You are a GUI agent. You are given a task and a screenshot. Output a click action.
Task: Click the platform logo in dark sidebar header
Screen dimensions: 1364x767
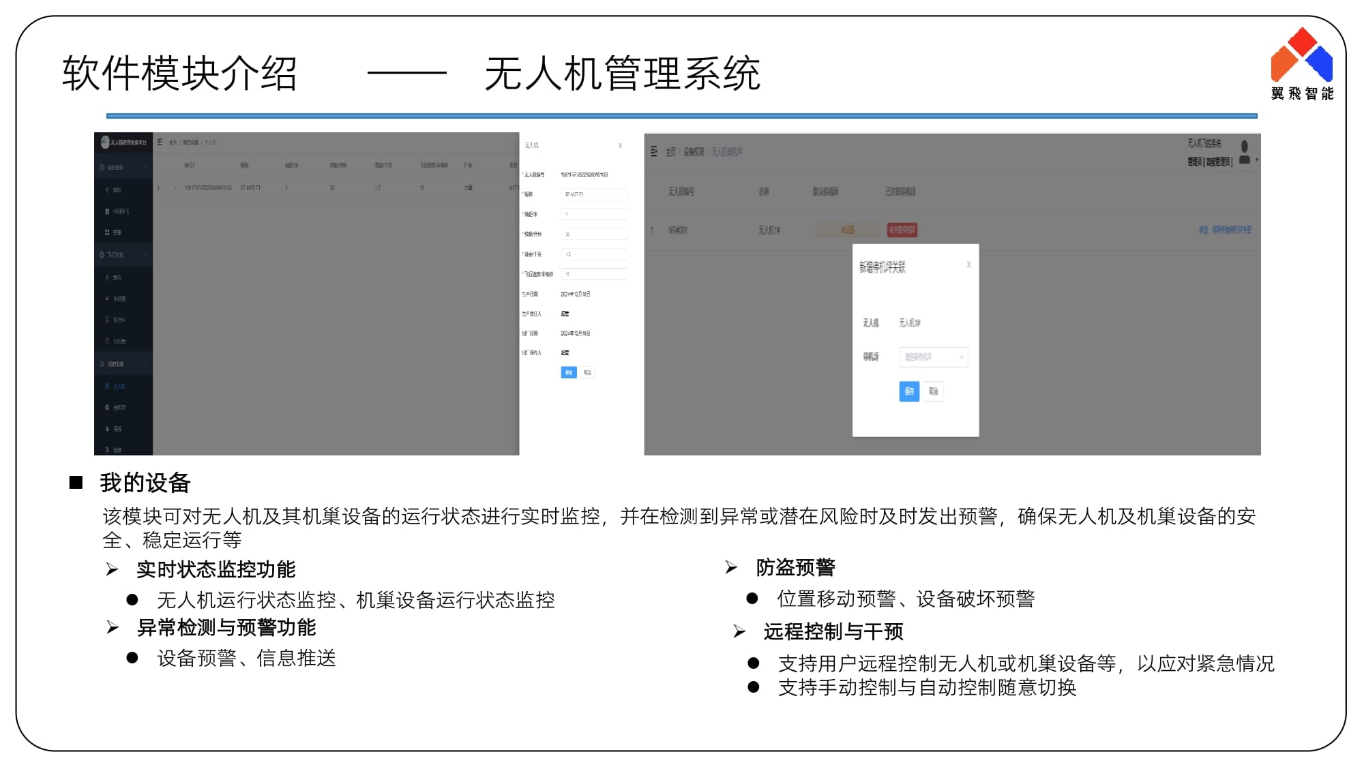pos(105,142)
